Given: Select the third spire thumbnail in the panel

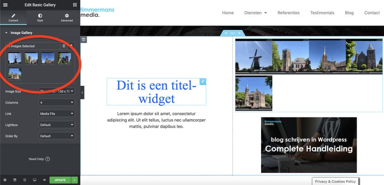Looking at the screenshot, I should click(x=48, y=58).
